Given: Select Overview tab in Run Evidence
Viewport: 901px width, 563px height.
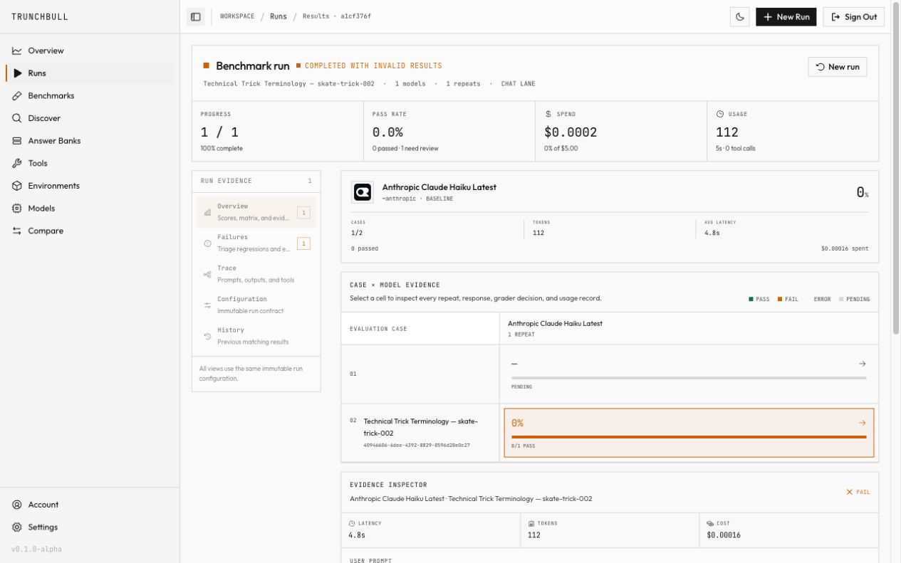Looking at the screenshot, I should coord(256,212).
